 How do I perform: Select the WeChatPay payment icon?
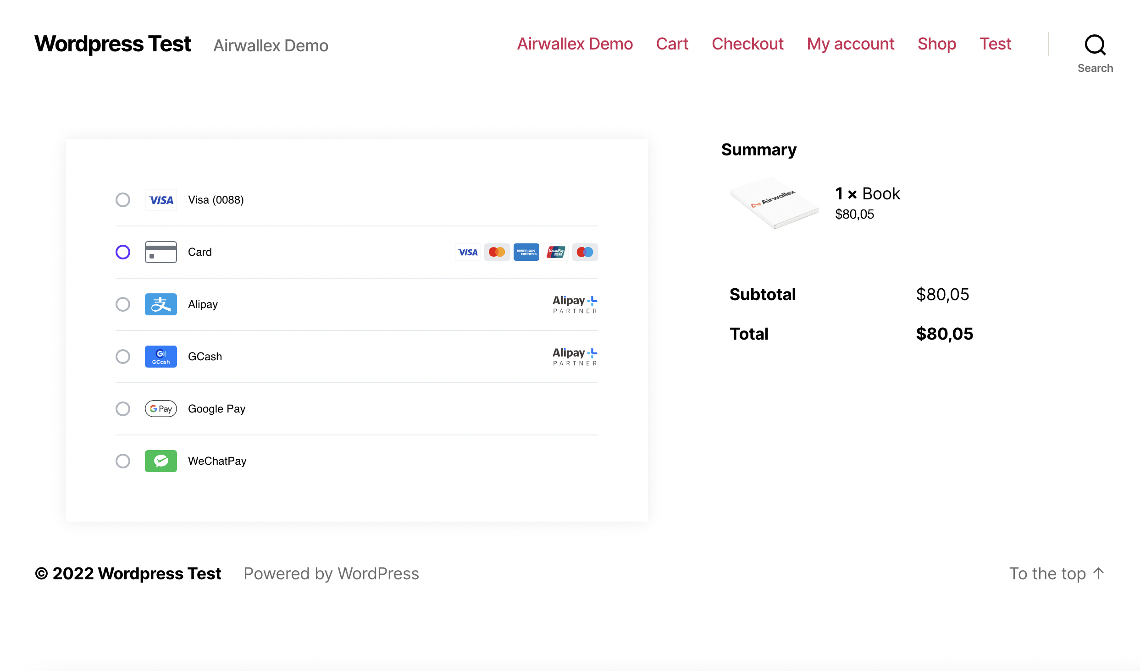click(x=160, y=460)
